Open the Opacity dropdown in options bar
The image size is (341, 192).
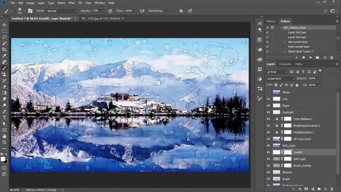103,11
